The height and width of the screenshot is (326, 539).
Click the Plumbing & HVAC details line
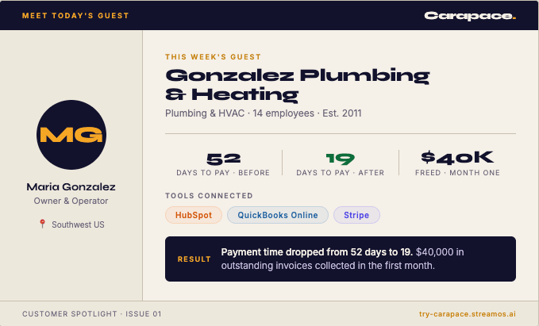point(264,113)
